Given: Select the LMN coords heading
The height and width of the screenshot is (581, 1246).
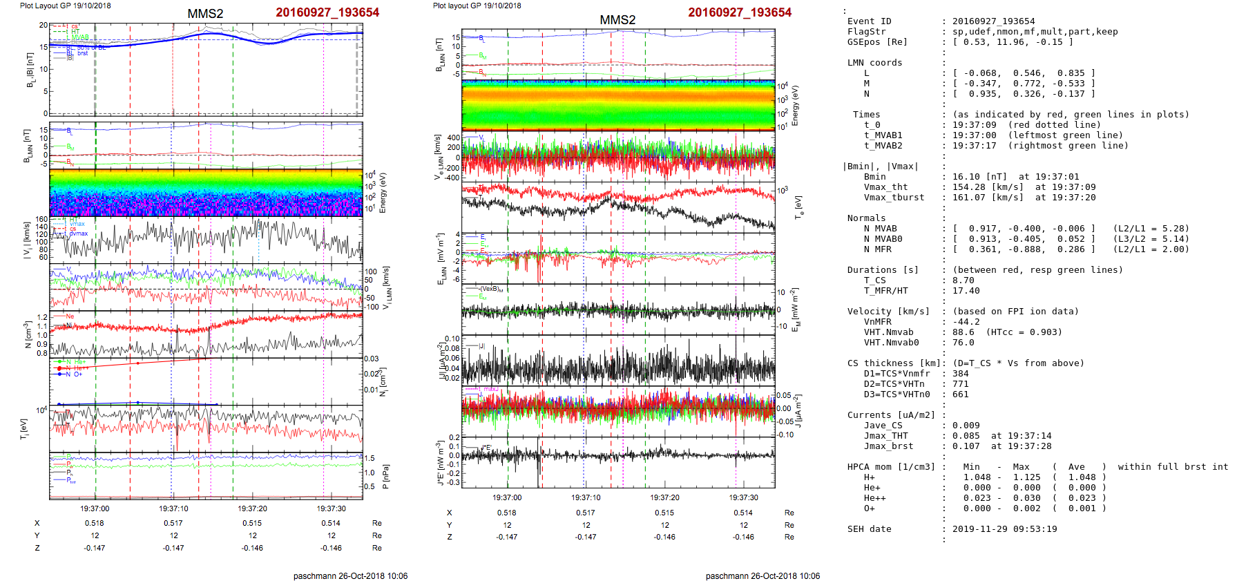Looking at the screenshot, I should tap(874, 63).
